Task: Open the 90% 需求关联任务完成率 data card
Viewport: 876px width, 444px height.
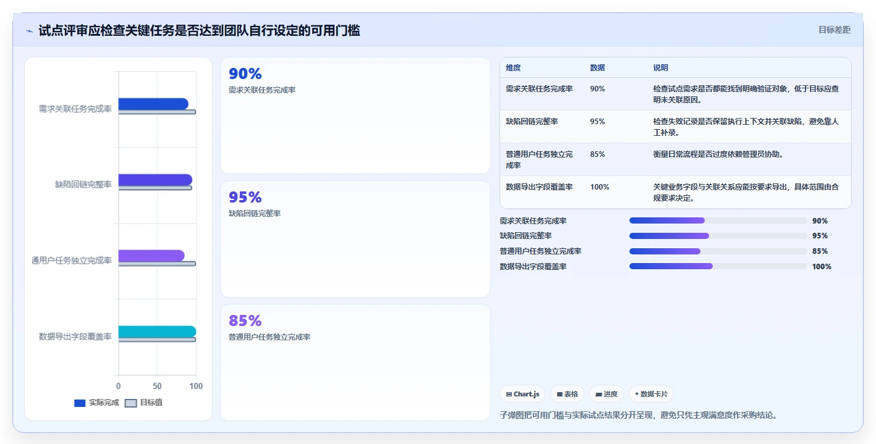Action: point(355,115)
